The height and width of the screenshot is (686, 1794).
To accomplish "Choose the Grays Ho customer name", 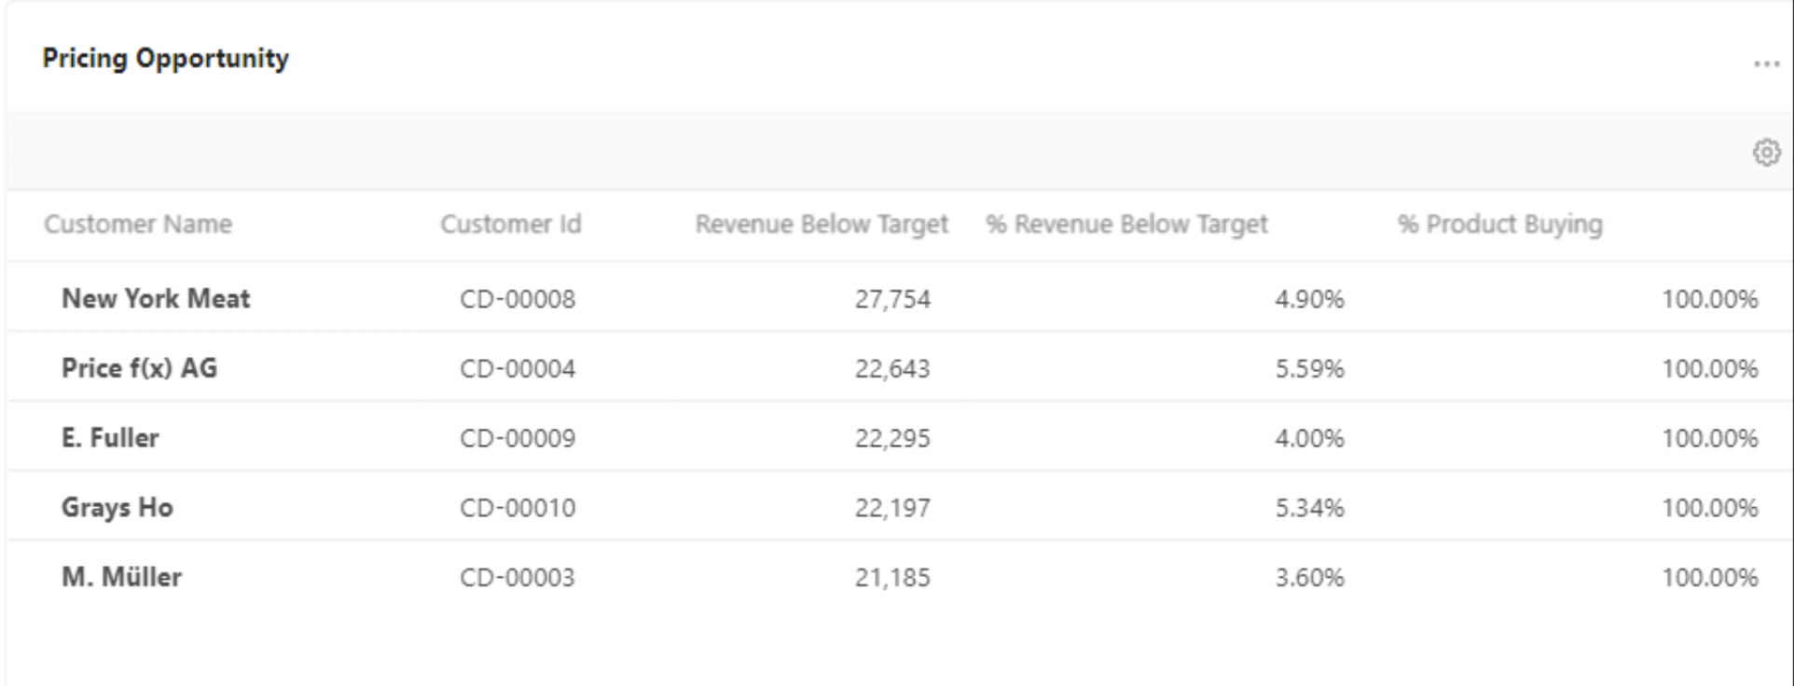I will (117, 508).
